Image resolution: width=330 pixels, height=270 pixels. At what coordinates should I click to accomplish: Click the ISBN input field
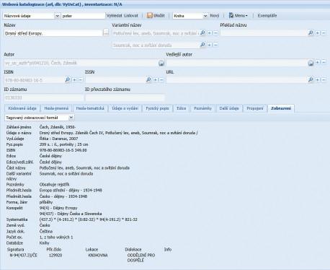(x=34, y=80)
